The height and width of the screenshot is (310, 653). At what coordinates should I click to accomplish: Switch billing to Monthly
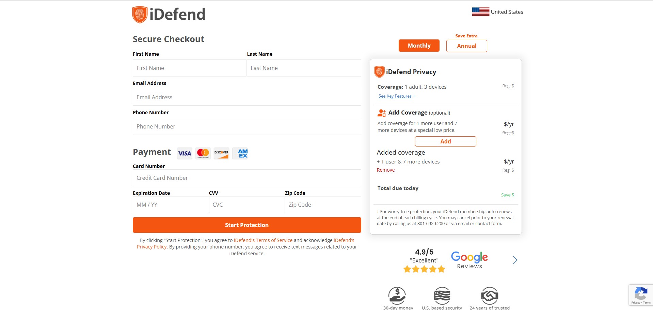419,46
